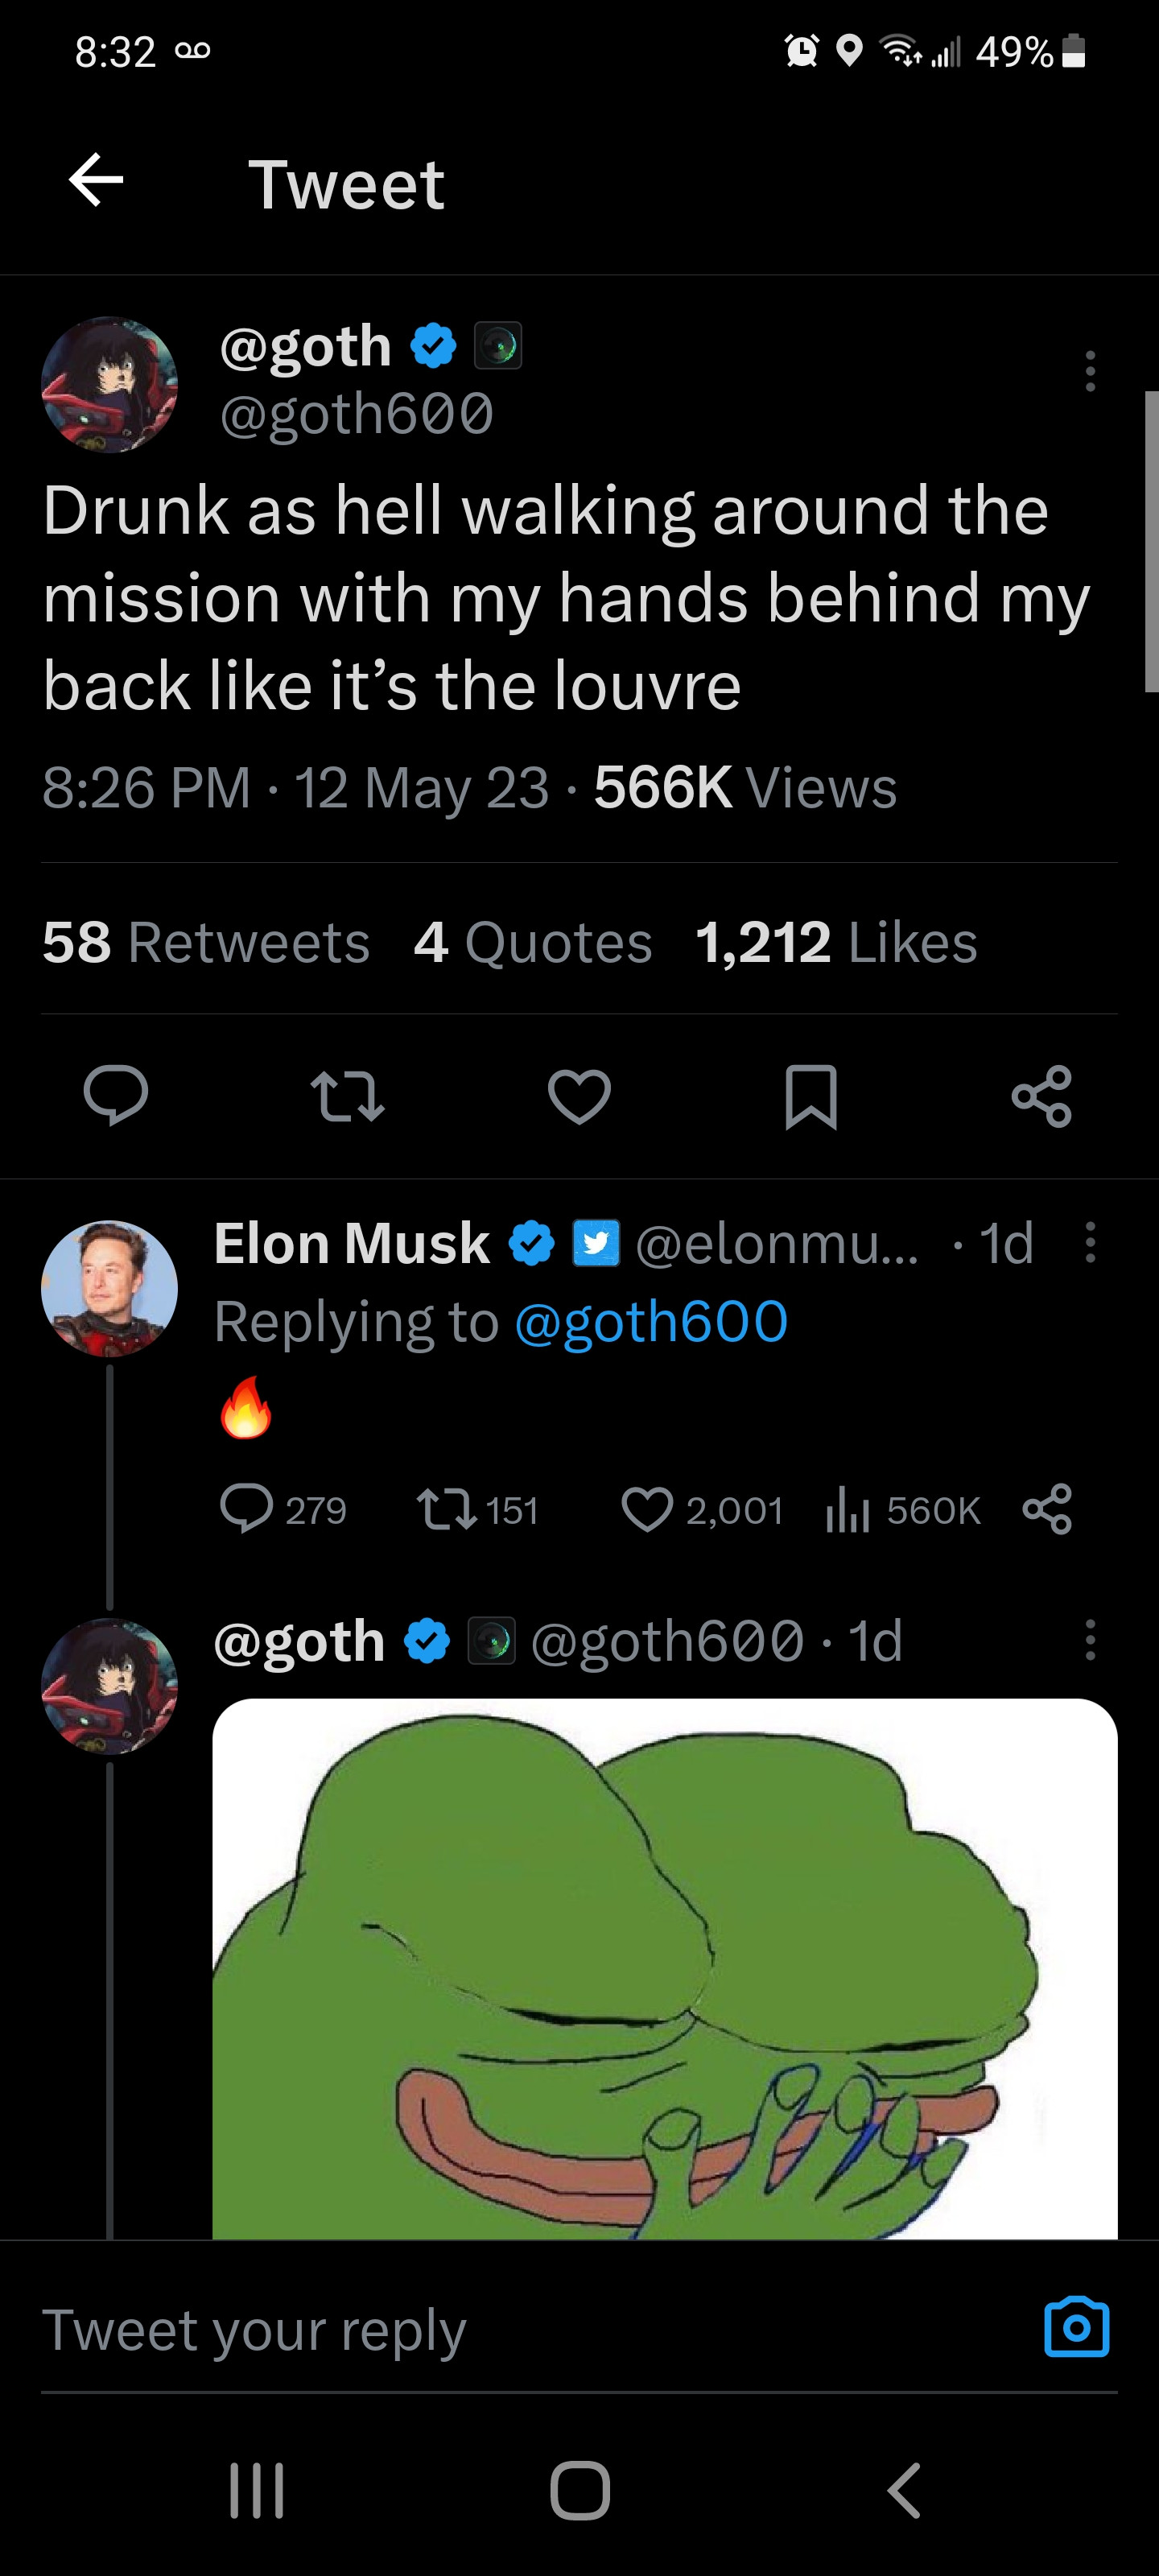
Task: Tap the back arrow beside Tweet
Action: click(96, 181)
